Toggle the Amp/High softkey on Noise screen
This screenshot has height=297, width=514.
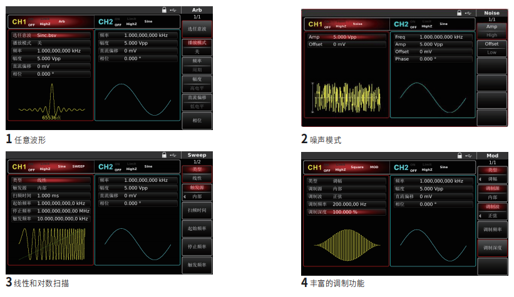[x=491, y=31]
